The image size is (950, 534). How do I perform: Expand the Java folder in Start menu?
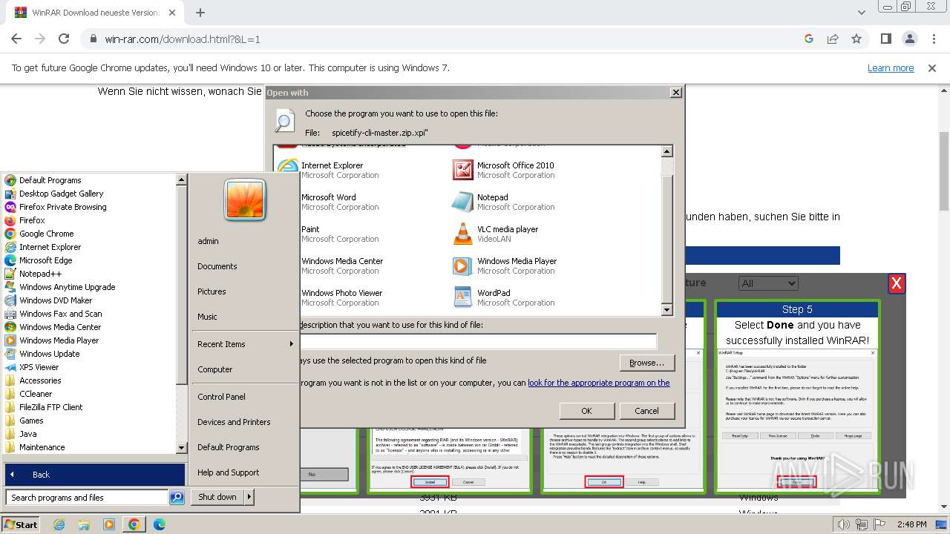(x=27, y=434)
